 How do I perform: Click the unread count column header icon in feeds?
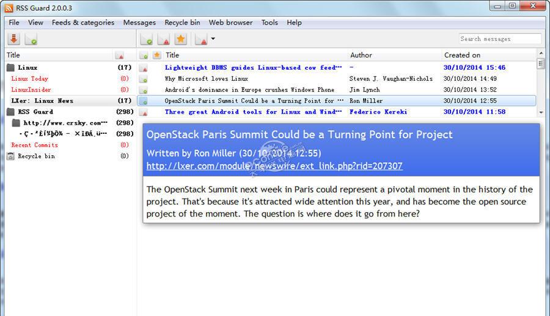[x=119, y=56]
